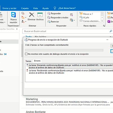Select the Correo electrónico quick step

point(90,21)
